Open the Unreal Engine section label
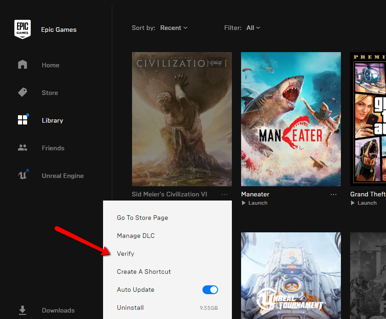 click(x=63, y=176)
